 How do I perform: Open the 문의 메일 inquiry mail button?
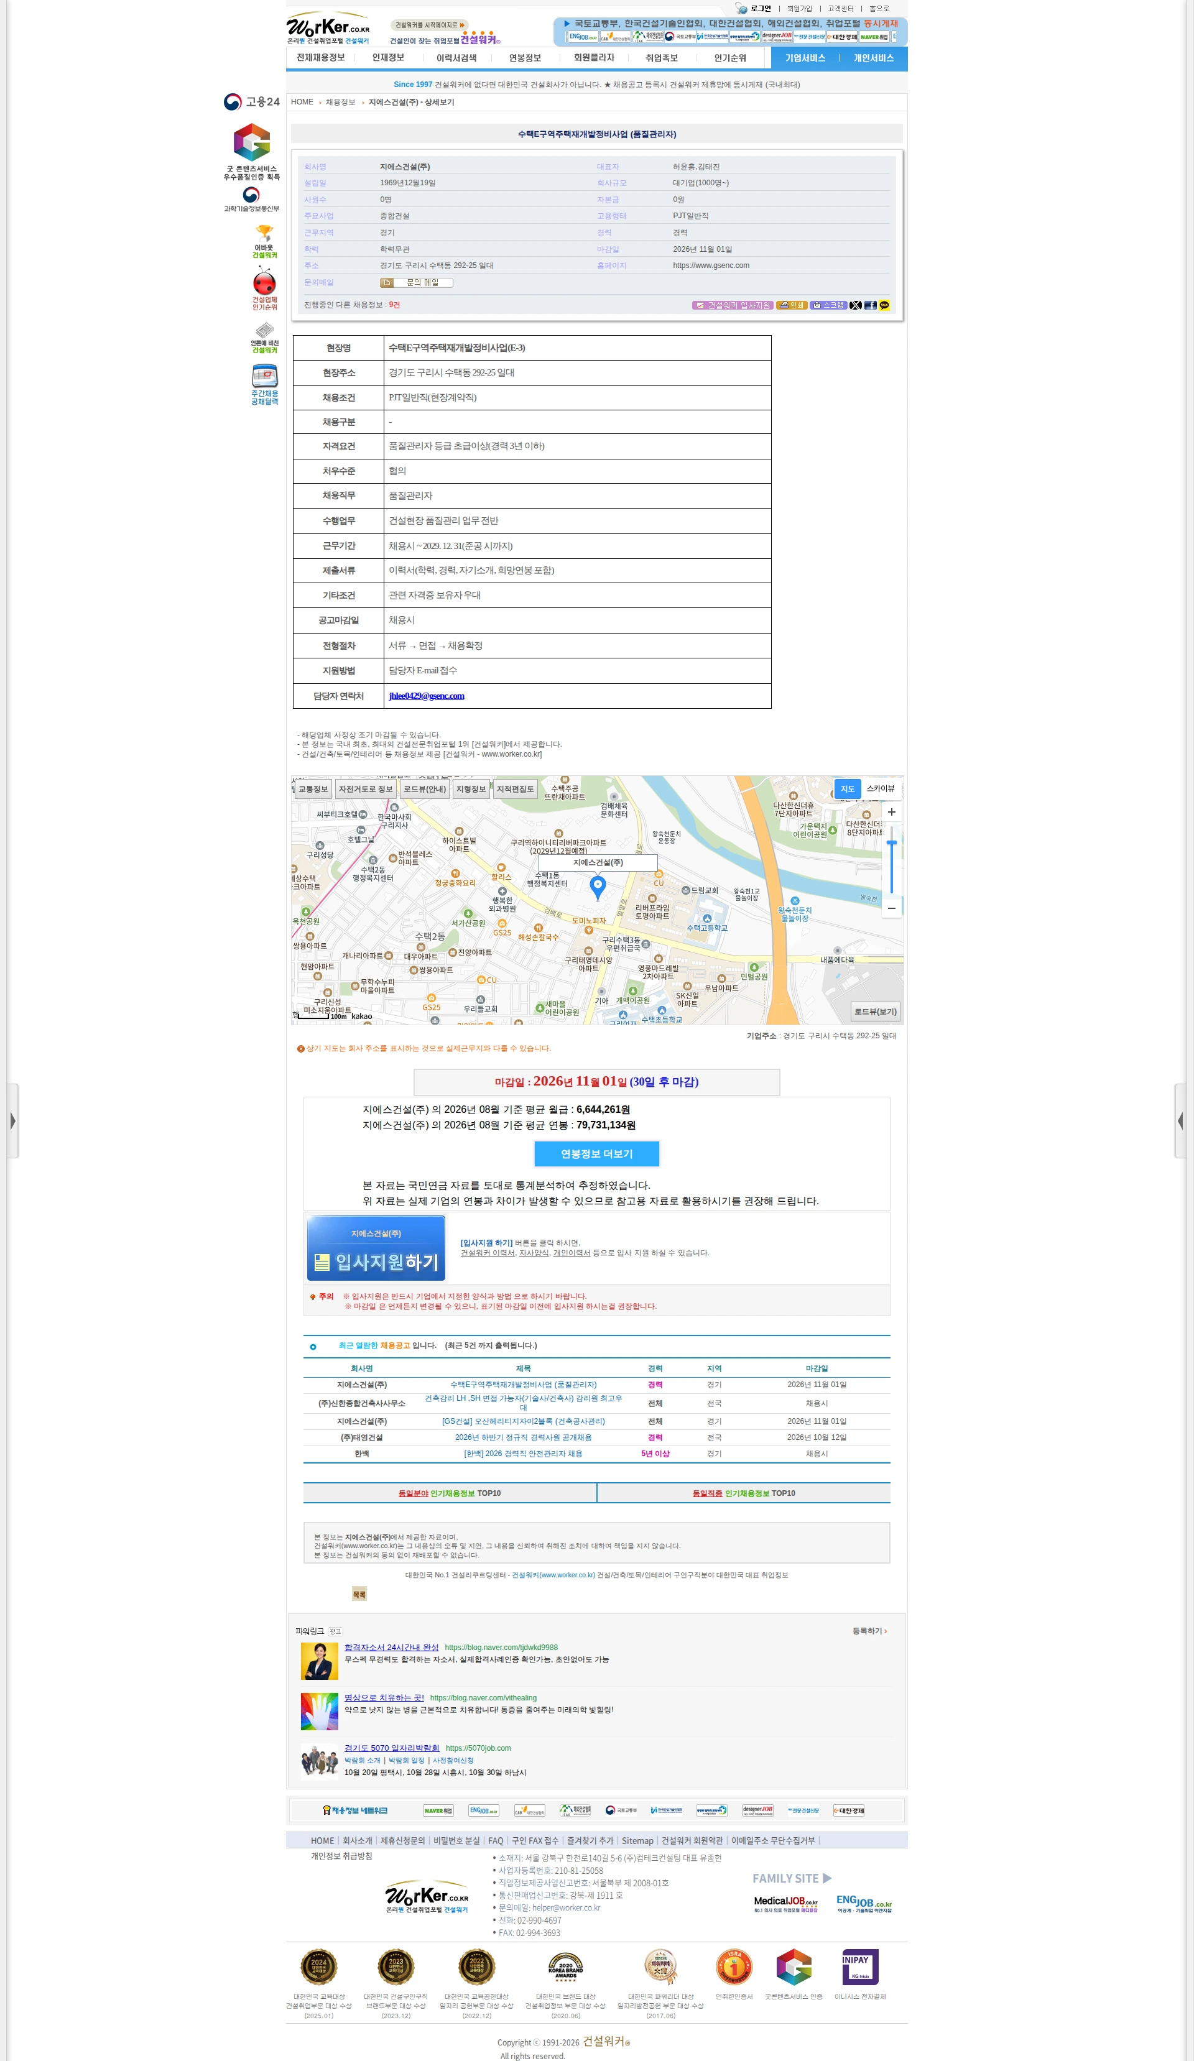[416, 282]
